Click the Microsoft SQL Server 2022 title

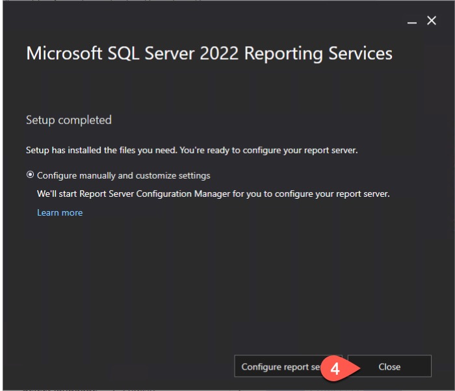[209, 53]
